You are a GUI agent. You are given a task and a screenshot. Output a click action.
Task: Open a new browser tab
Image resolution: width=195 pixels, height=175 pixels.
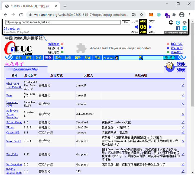(65, 6)
